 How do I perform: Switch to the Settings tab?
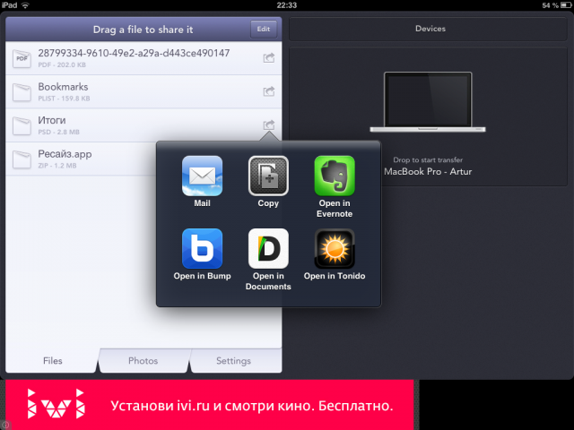click(233, 360)
